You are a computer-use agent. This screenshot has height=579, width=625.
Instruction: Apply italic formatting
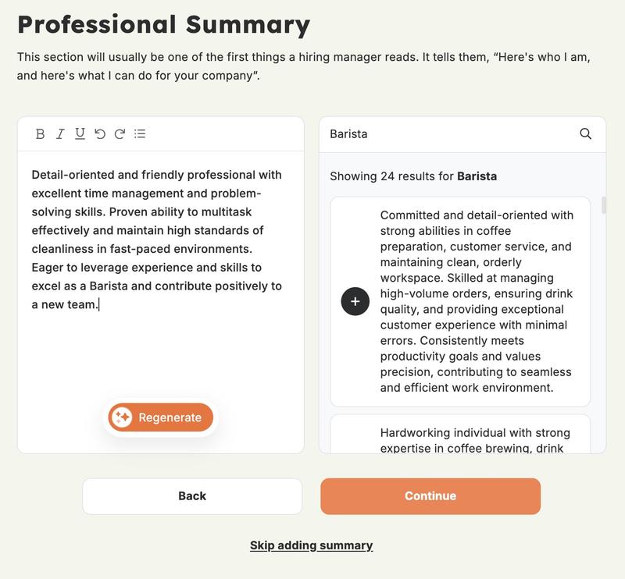point(59,133)
